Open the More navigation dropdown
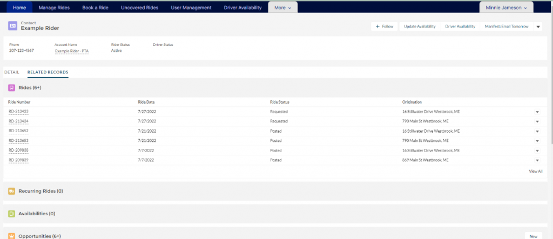Image resolution: width=553 pixels, height=239 pixels. coord(282,8)
